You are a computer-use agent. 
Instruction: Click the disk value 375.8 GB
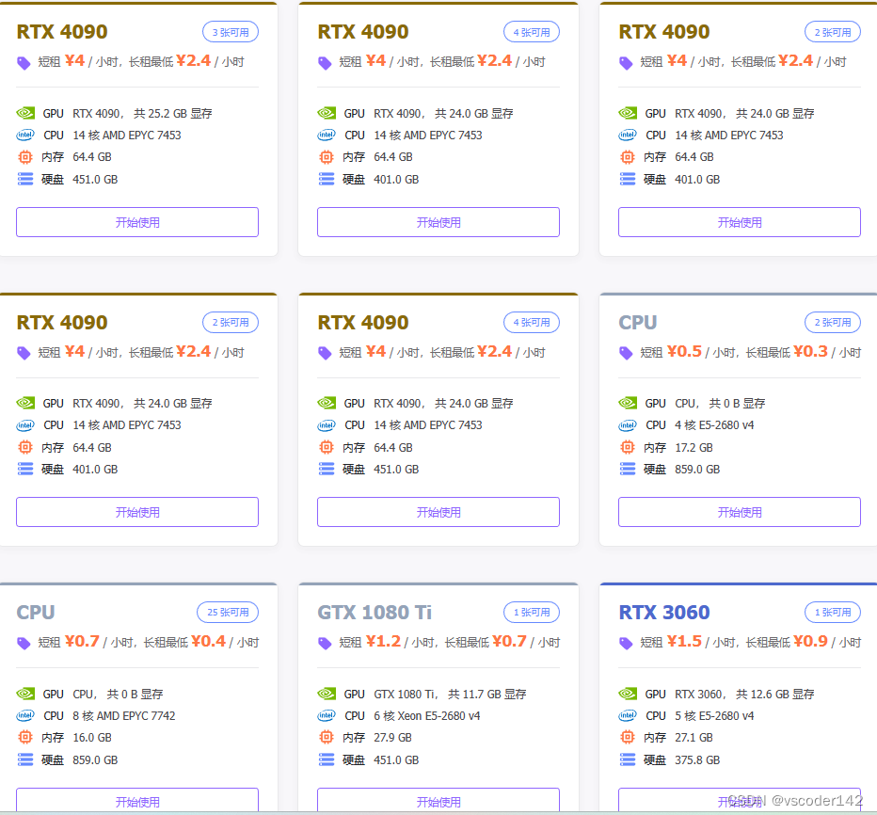tap(697, 760)
